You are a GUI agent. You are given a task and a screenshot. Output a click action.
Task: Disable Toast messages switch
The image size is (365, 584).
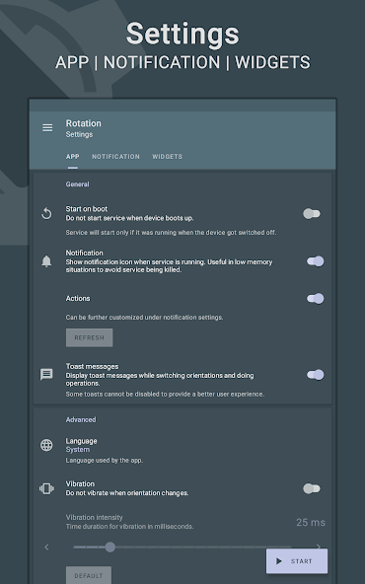[x=315, y=375]
